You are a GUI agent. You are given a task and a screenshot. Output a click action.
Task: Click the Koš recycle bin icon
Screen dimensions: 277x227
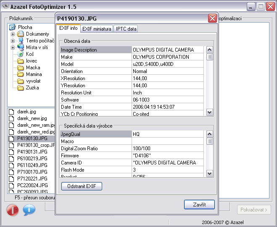click(21, 54)
